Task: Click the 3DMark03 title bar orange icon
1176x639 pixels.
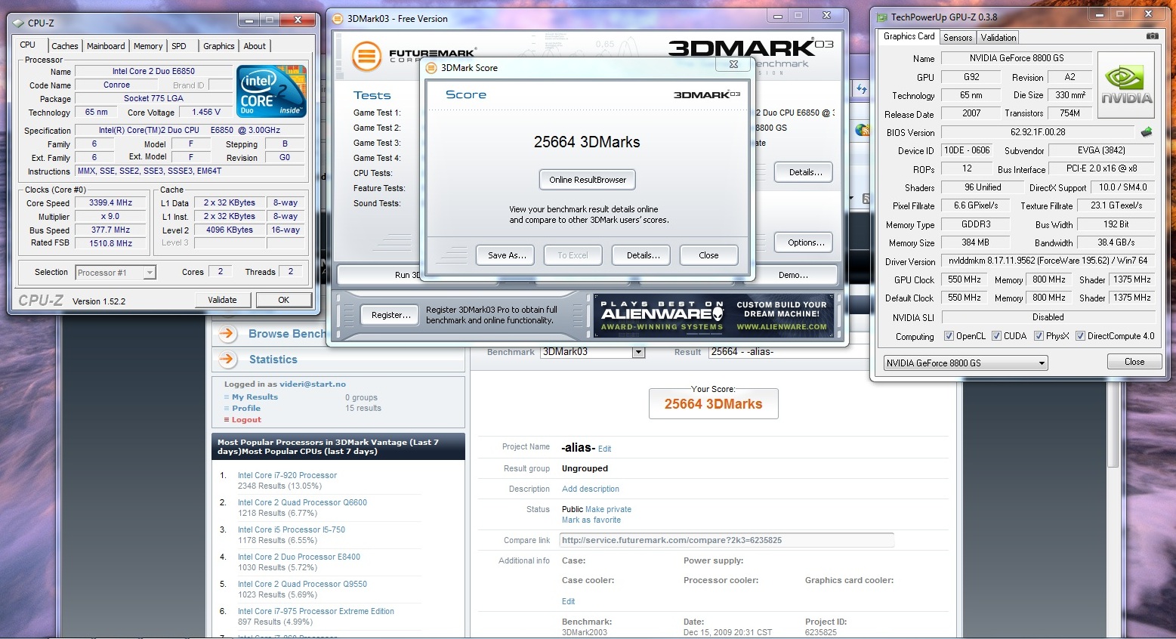Action: pyautogui.click(x=338, y=19)
